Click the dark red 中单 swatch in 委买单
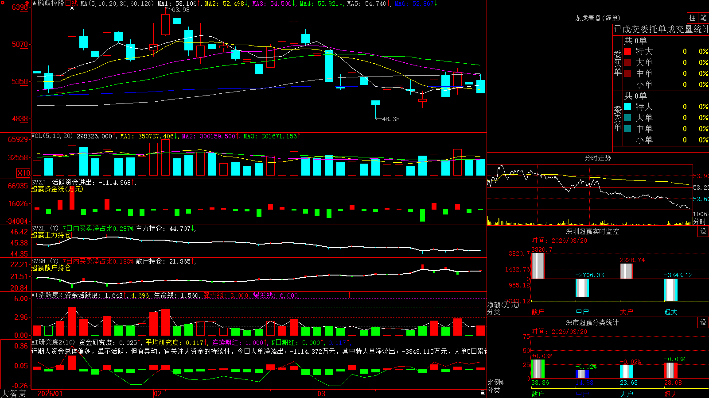The image size is (709, 398). [627, 73]
